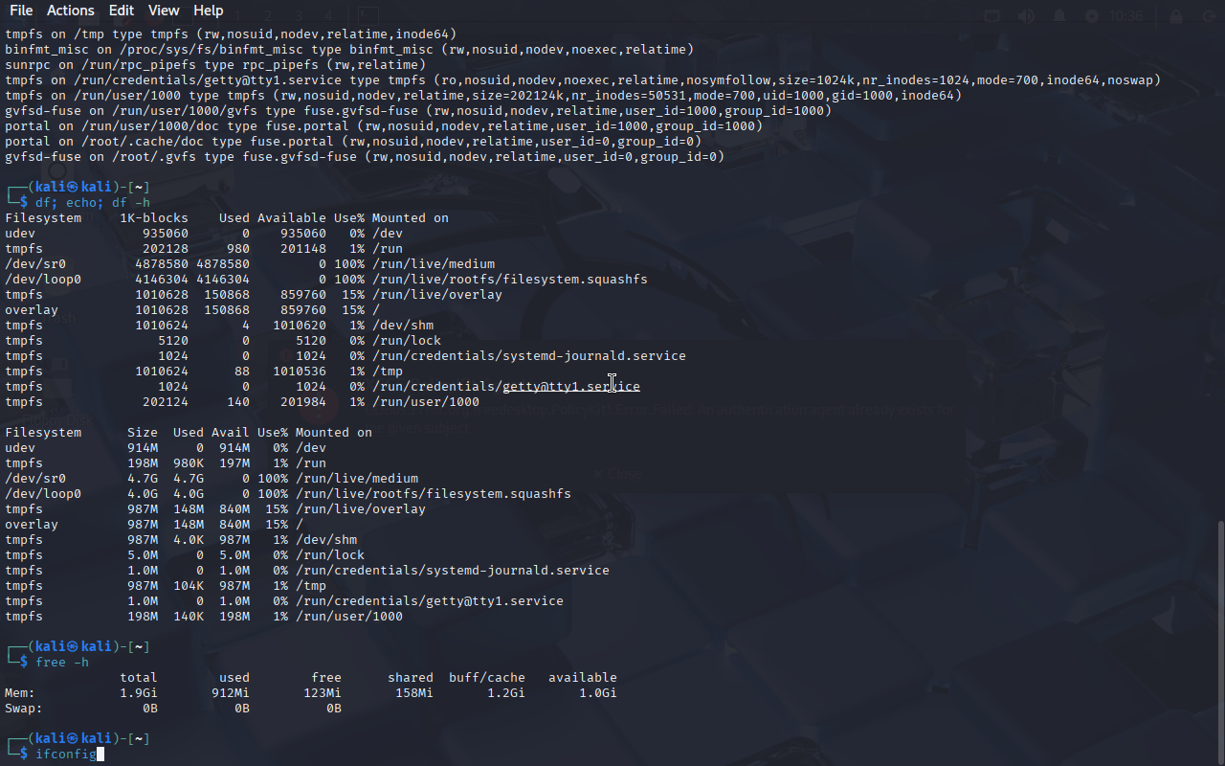
Task: Open the Edit menu
Action: [x=122, y=11]
